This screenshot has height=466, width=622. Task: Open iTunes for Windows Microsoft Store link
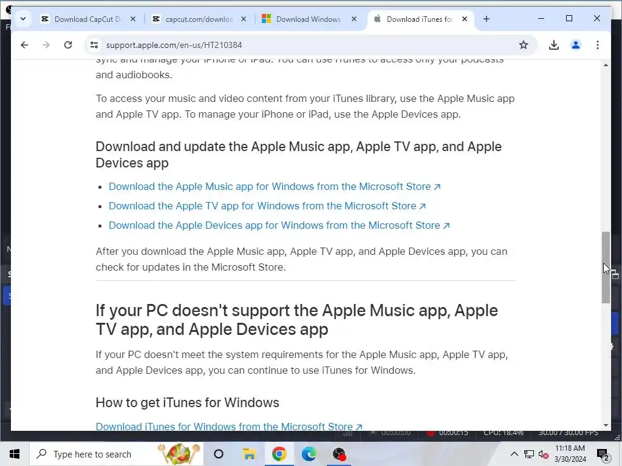click(x=229, y=427)
